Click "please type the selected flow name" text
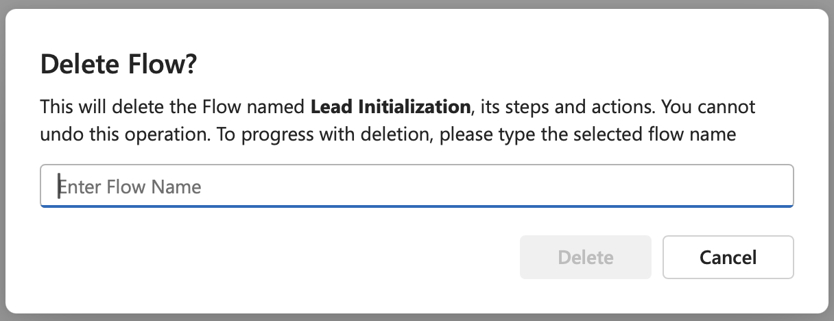 (588, 134)
